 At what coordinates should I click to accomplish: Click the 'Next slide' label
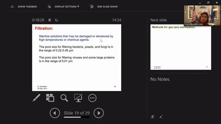tap(158, 20)
